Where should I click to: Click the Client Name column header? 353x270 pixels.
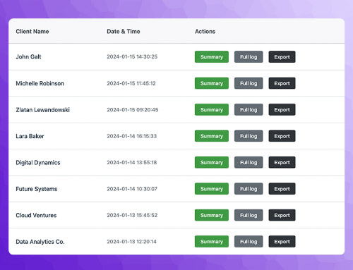[32, 32]
